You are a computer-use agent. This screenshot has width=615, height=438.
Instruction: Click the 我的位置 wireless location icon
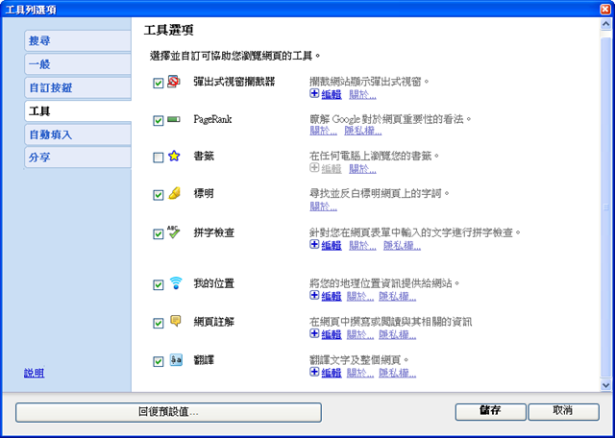[x=176, y=282]
